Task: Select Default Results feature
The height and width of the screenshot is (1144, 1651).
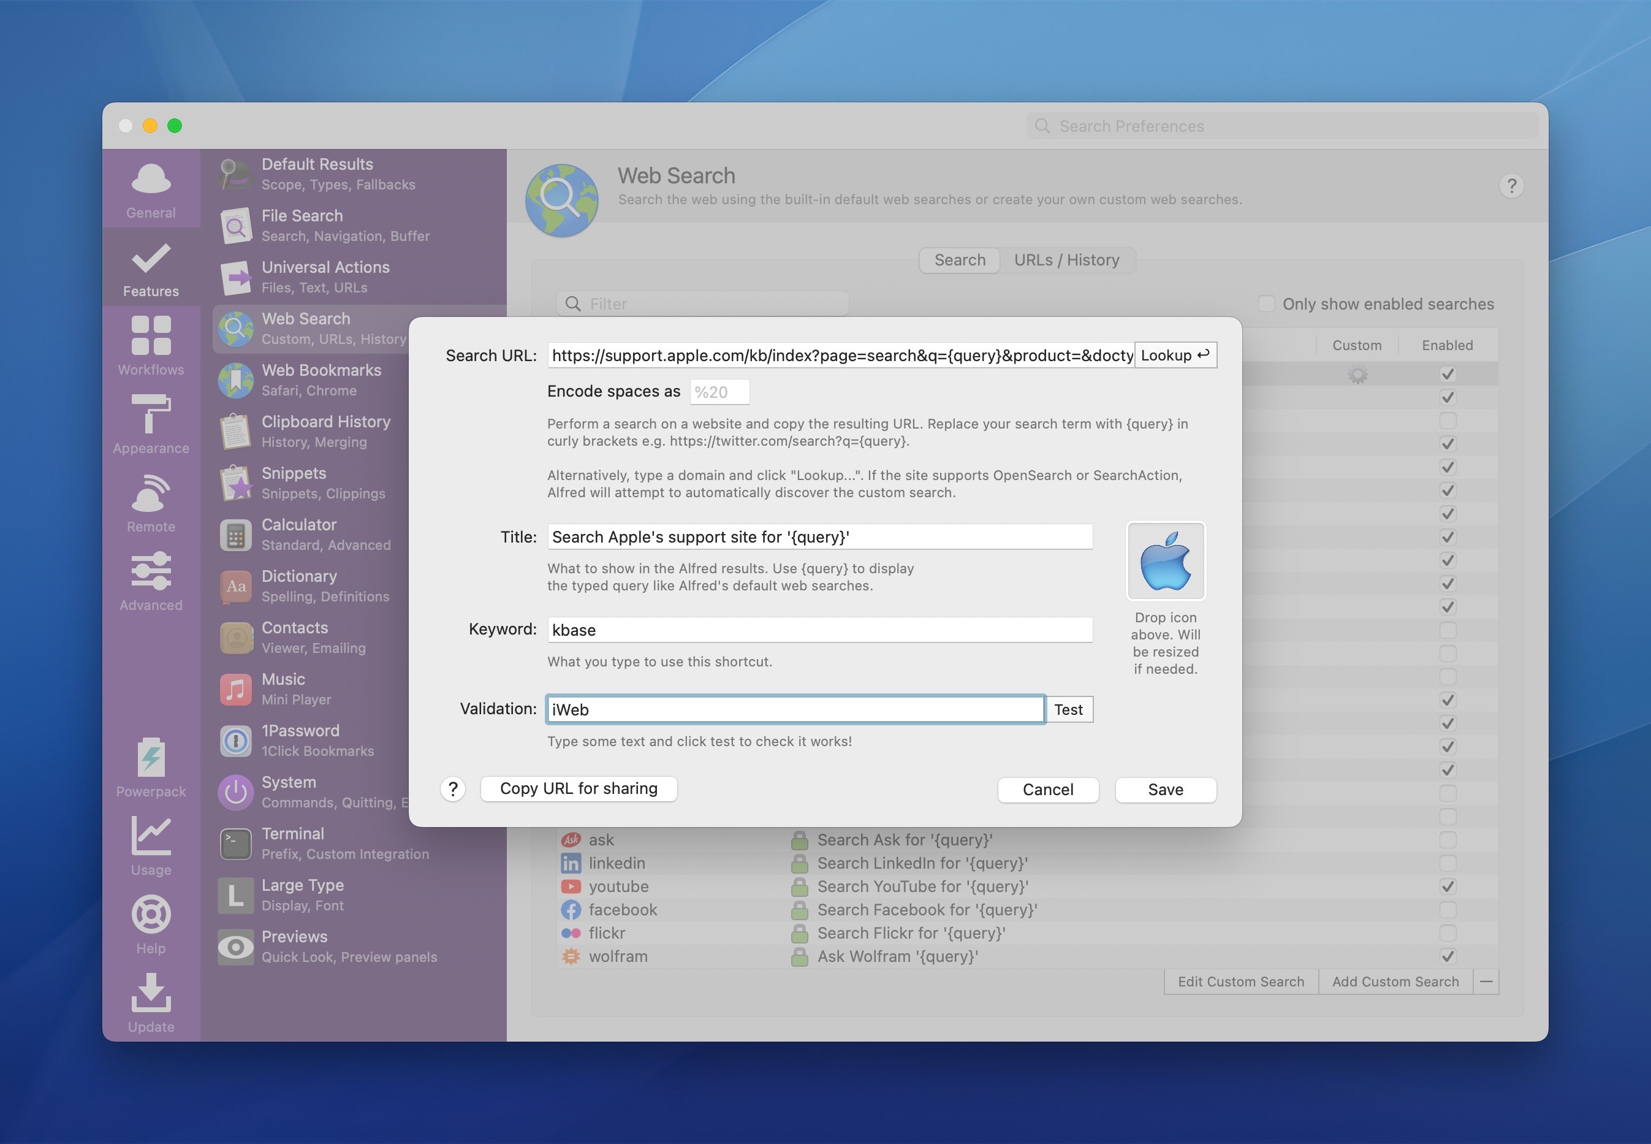Action: click(359, 174)
